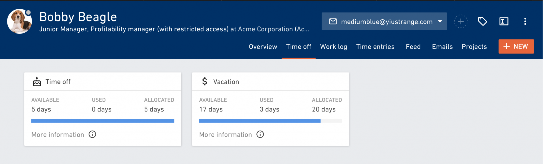Click the tag icon in header
The width and height of the screenshot is (543, 164).
point(482,21)
